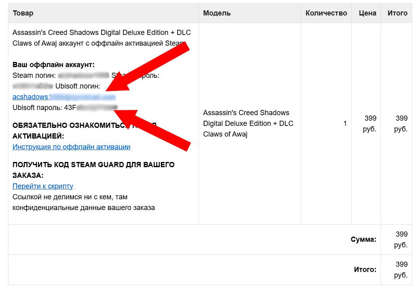Open the Инструкция по оффлайн активации link
This screenshot has width=417, height=291.
(71, 147)
